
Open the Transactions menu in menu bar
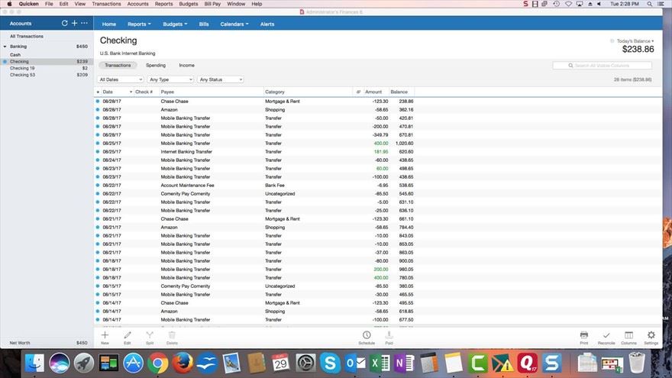[x=106, y=4]
